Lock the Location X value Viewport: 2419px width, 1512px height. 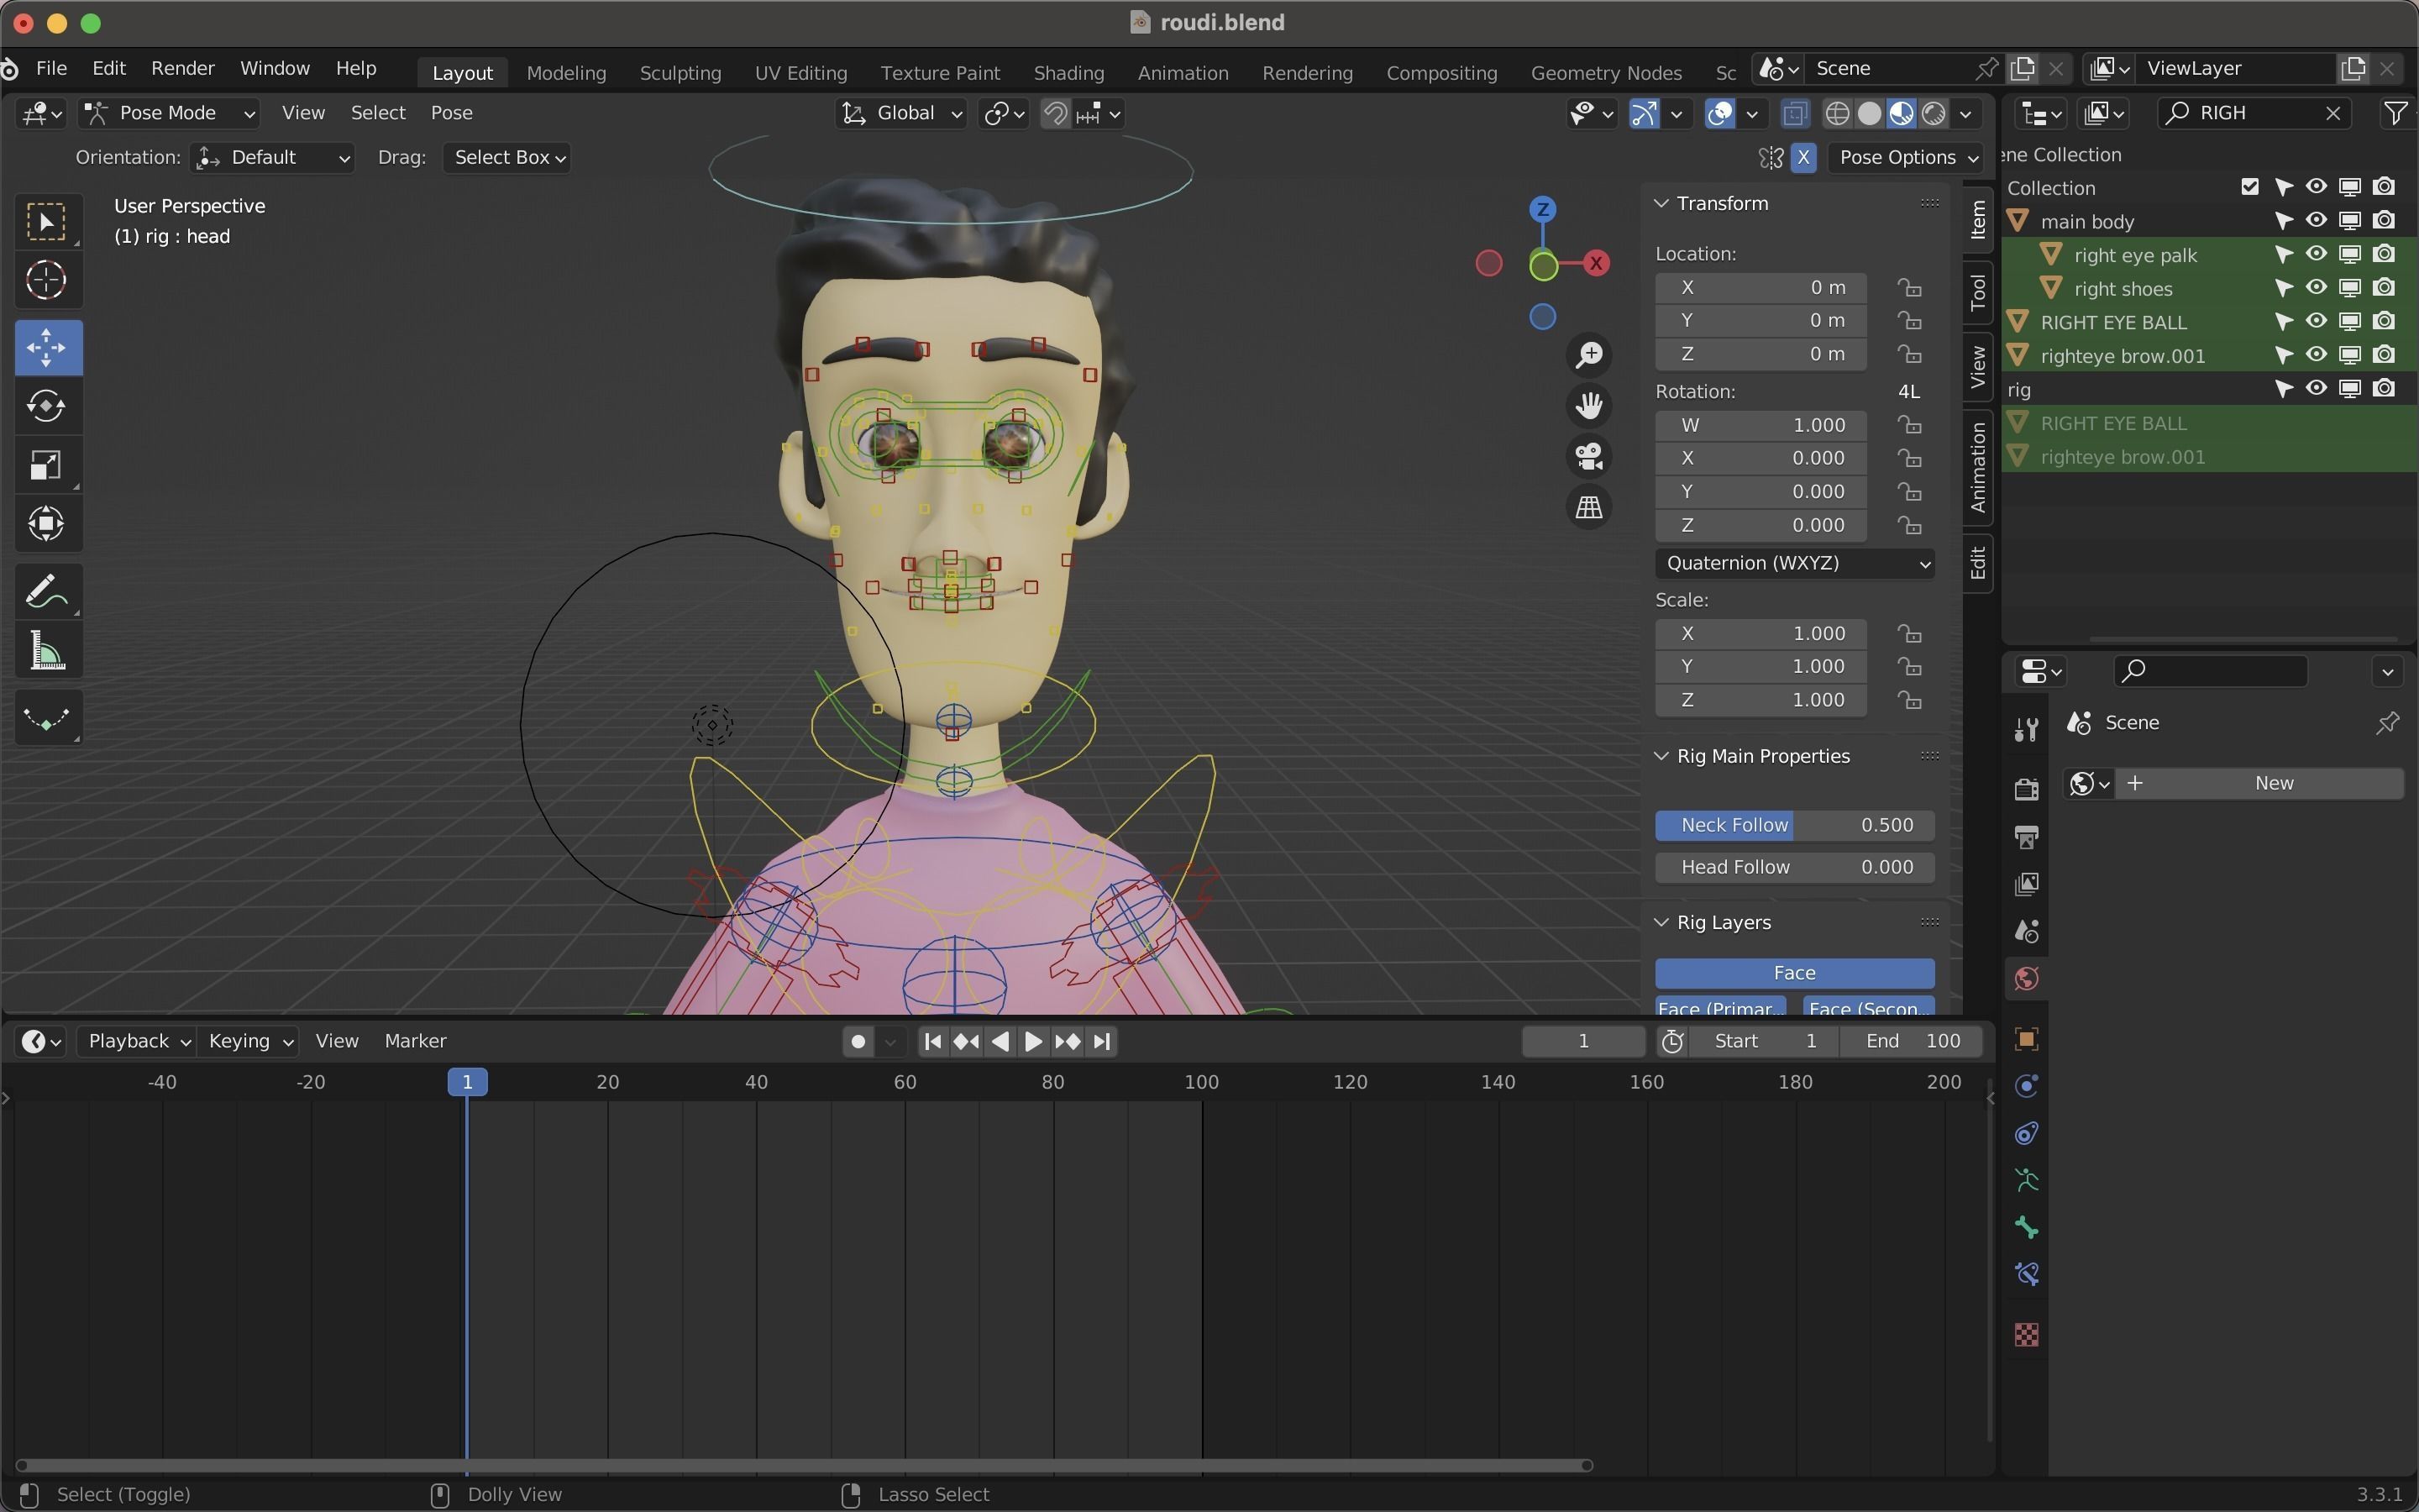click(1909, 288)
